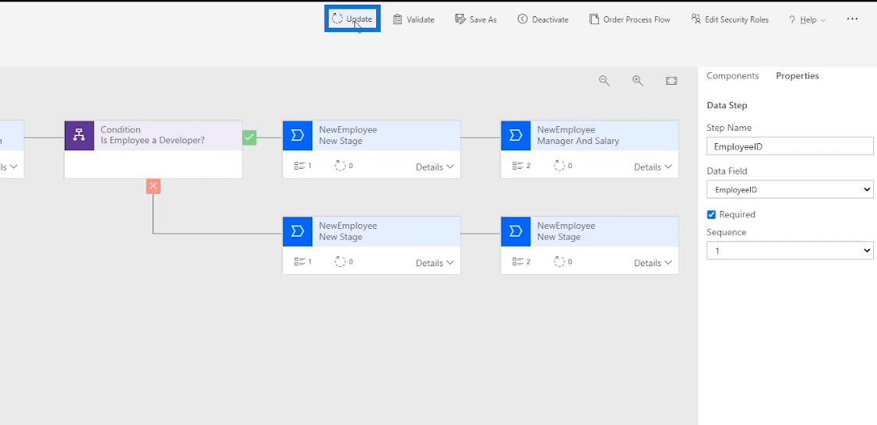Expand Details of bottom-right New Stage

point(653,263)
